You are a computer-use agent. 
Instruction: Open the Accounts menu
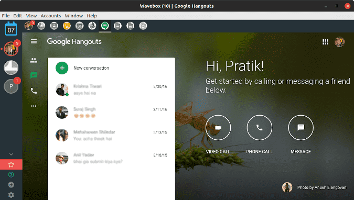(51, 16)
